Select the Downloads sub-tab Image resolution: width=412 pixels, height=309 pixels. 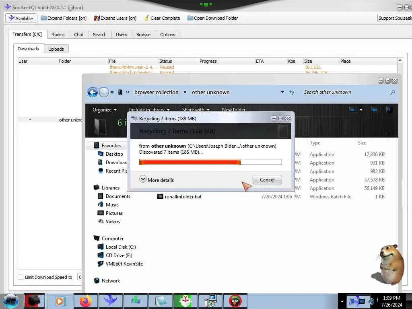pos(28,49)
